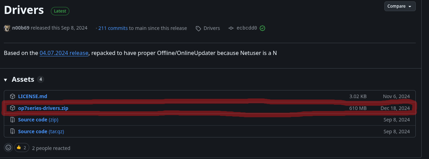Open the Compare dropdown

tap(400, 6)
